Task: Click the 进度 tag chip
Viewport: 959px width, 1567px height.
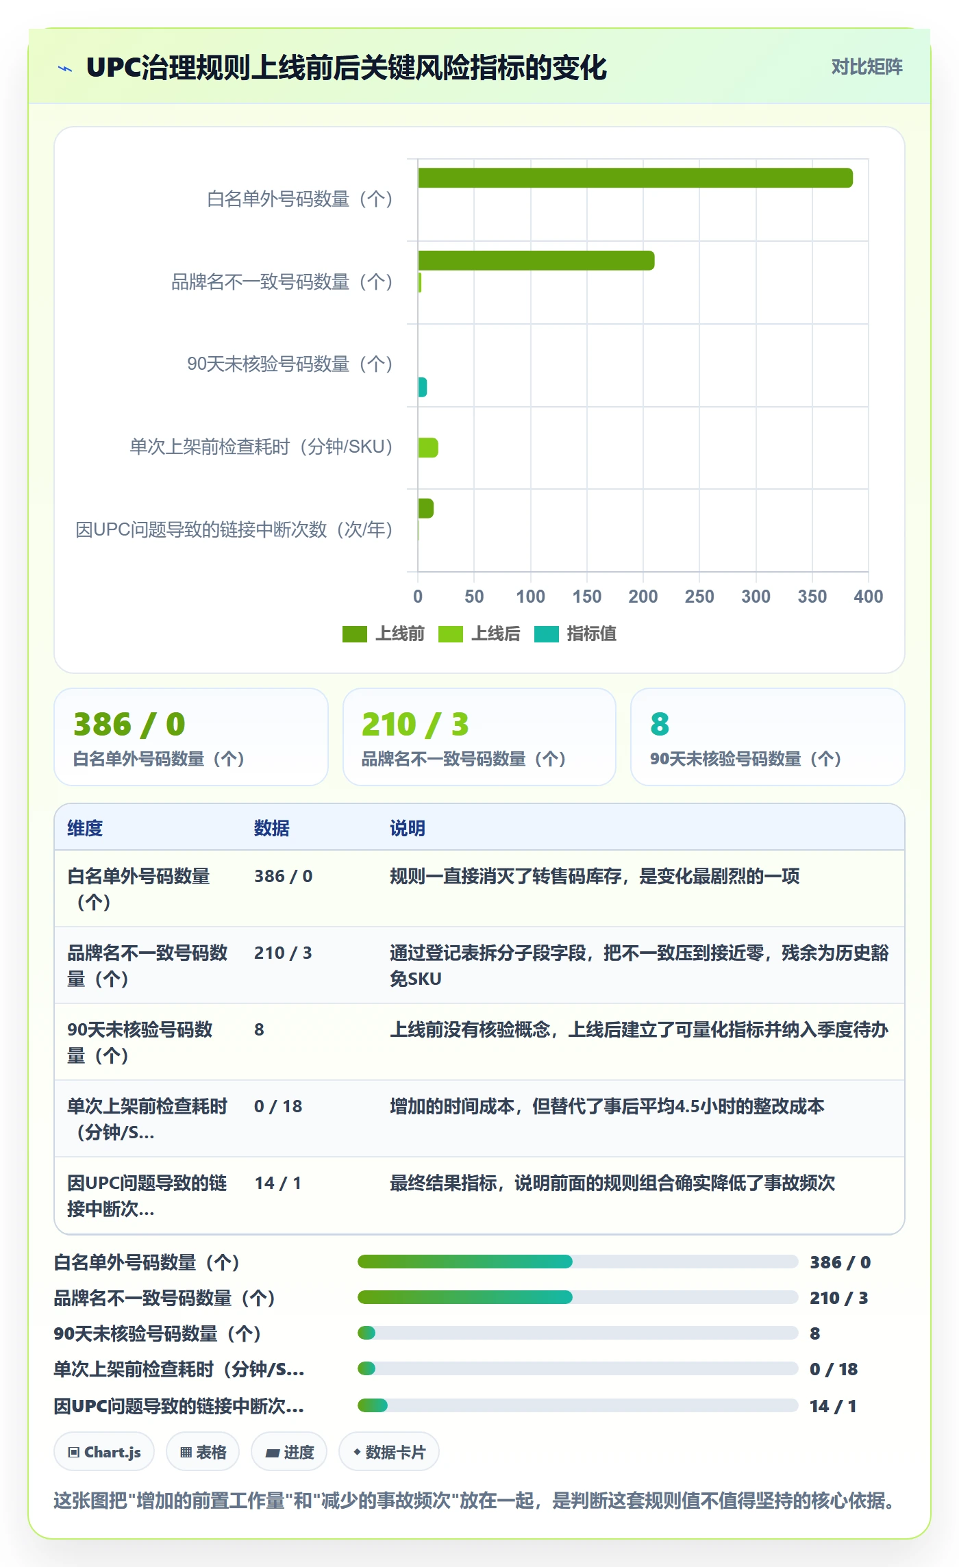Action: click(289, 1451)
